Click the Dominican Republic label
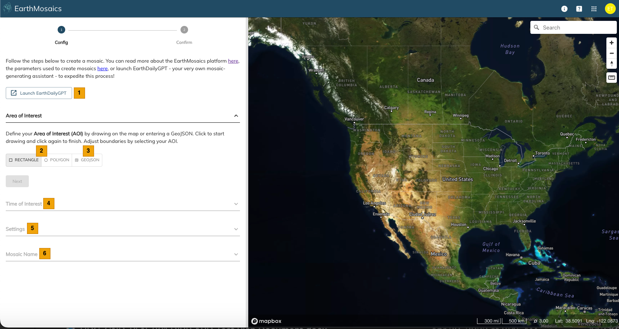The image size is (619, 329). tap(571, 278)
